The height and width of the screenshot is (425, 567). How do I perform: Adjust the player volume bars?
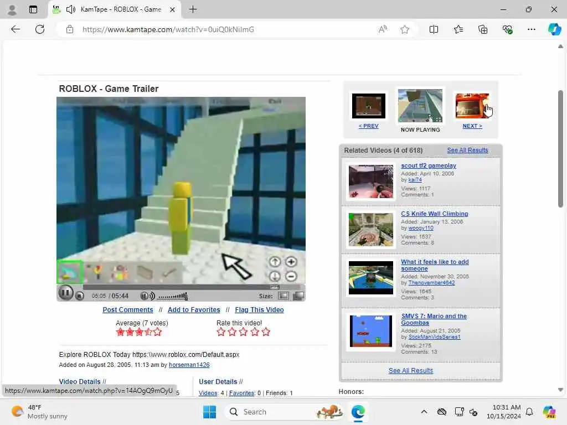coord(173,297)
